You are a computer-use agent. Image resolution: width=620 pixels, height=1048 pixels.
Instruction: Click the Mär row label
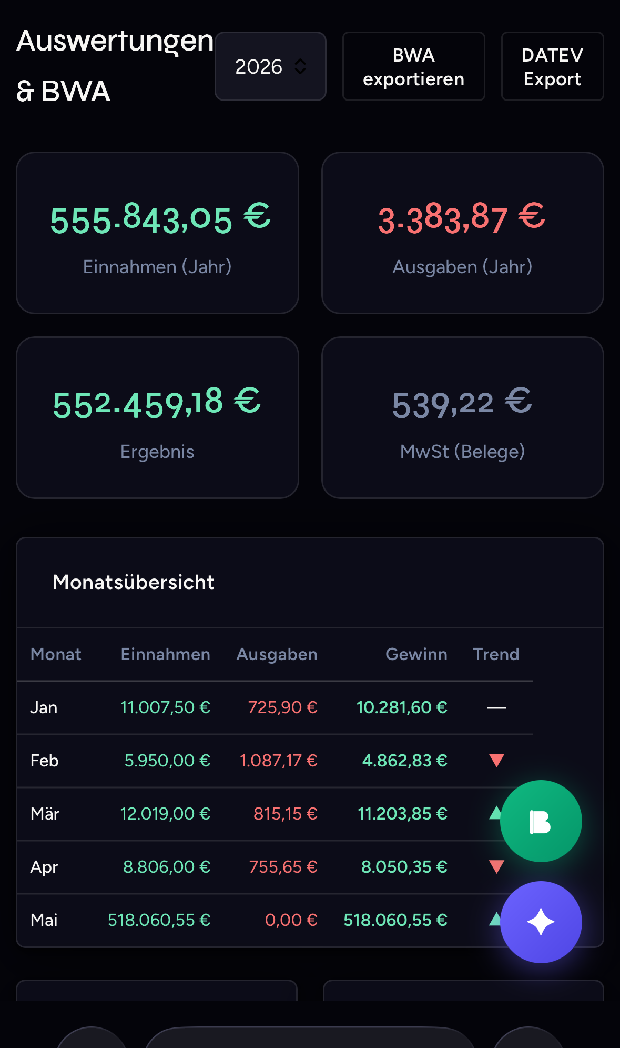pos(45,814)
